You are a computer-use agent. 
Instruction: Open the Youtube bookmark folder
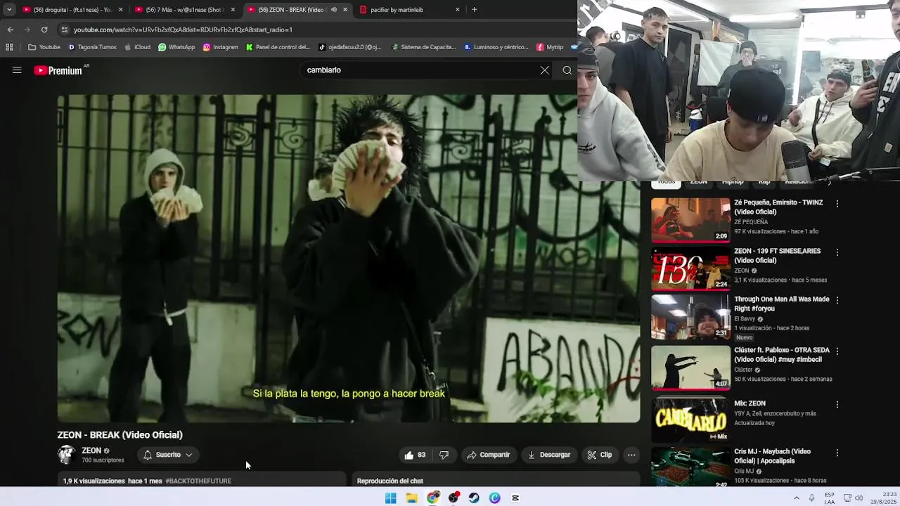[x=44, y=47]
